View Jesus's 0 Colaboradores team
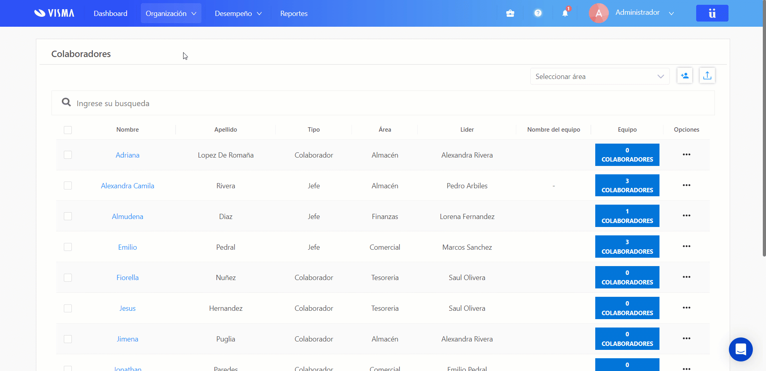 627,308
